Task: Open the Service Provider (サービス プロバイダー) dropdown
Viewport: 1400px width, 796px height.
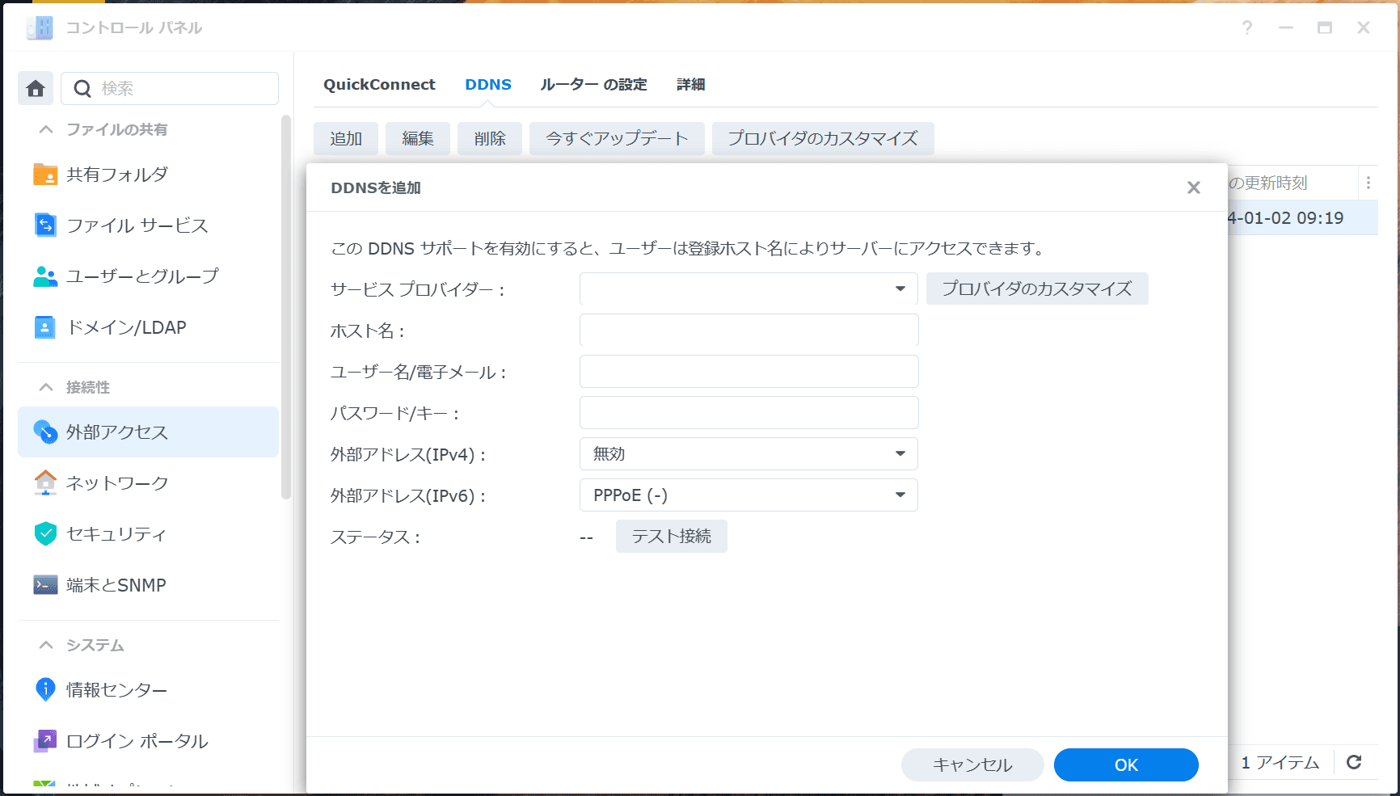Action: (x=748, y=288)
